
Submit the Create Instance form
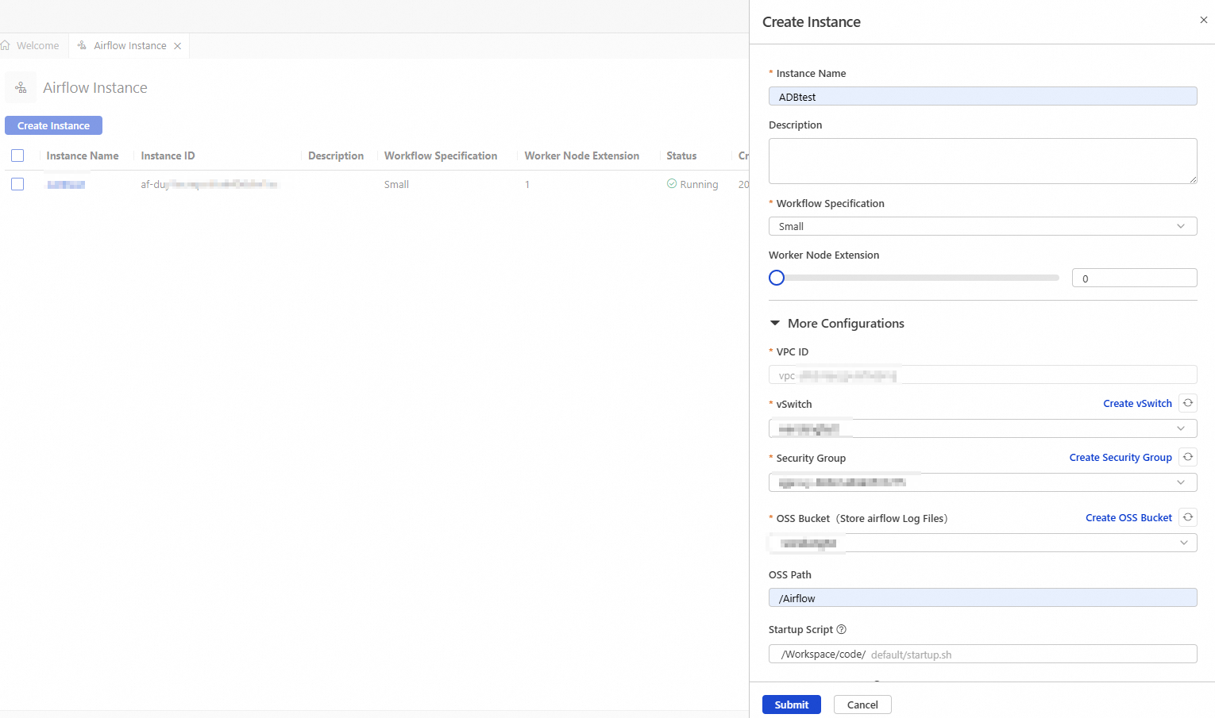point(791,705)
